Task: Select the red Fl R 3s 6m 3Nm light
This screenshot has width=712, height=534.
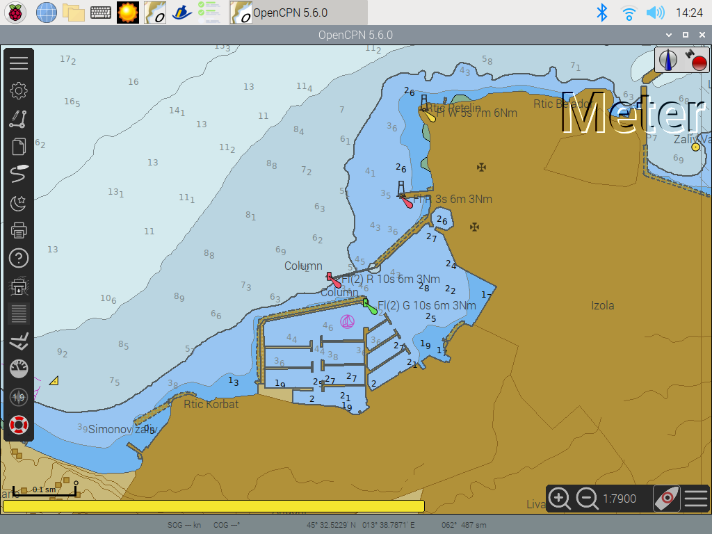Action: [x=406, y=201]
